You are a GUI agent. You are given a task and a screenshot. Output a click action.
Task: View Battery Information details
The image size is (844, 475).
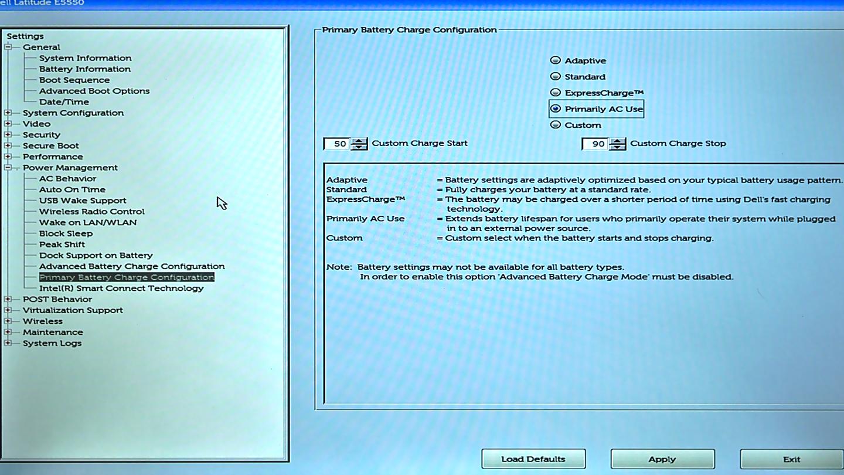84,69
